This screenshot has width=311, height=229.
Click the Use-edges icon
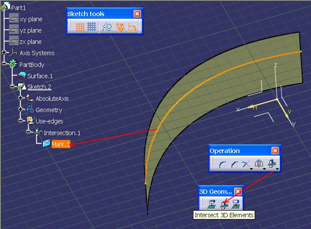pos(30,120)
